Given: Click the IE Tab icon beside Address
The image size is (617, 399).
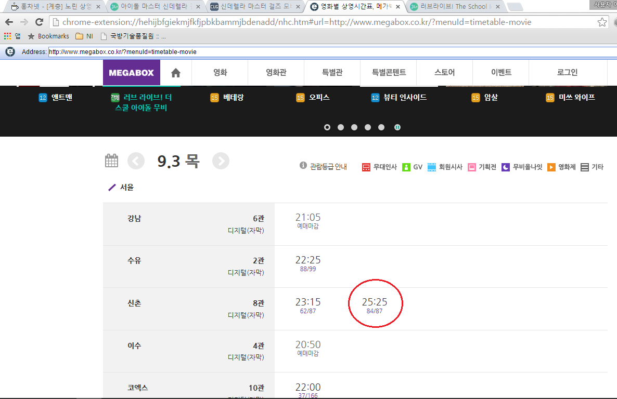Looking at the screenshot, I should point(10,51).
